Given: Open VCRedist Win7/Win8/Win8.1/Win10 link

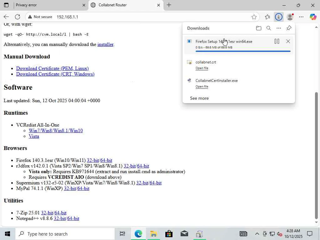Looking at the screenshot, I should click(x=56, y=131).
